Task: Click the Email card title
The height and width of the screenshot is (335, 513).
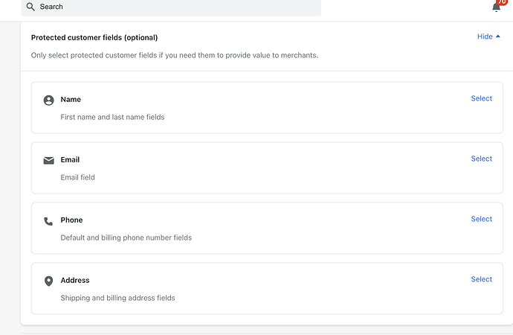Action: click(70, 160)
